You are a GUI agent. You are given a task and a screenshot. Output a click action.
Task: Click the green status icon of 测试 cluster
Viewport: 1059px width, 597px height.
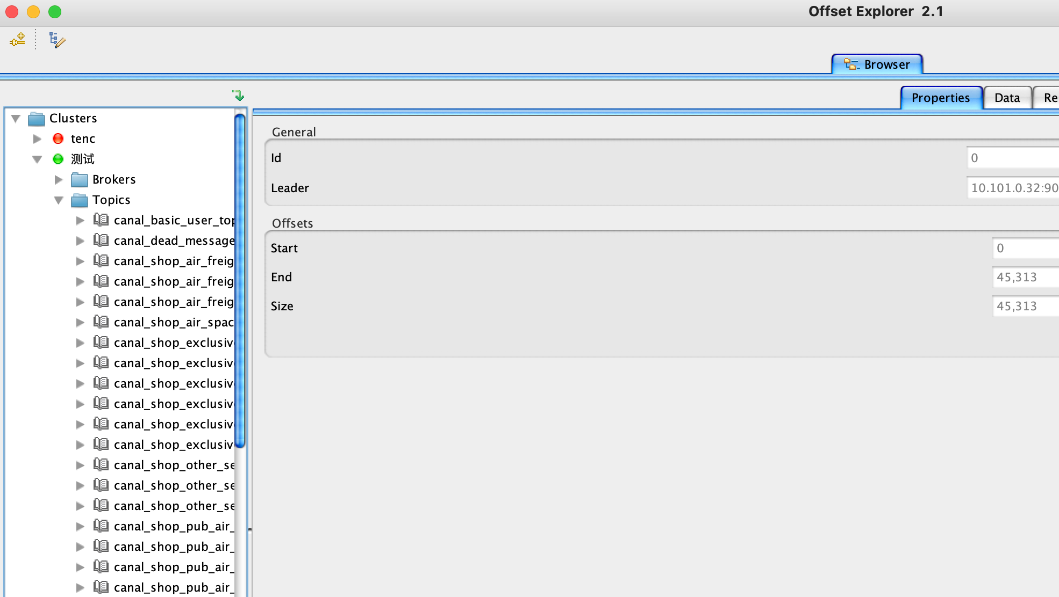(x=58, y=159)
